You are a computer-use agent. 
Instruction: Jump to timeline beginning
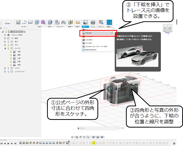click(2, 143)
